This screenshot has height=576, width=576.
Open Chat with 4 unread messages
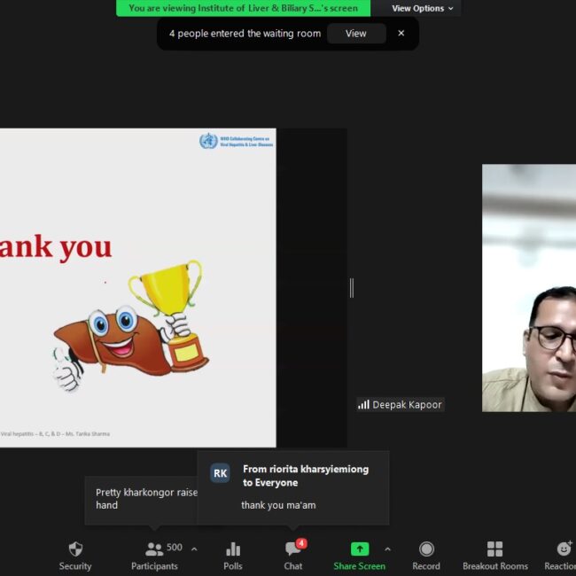tap(293, 549)
